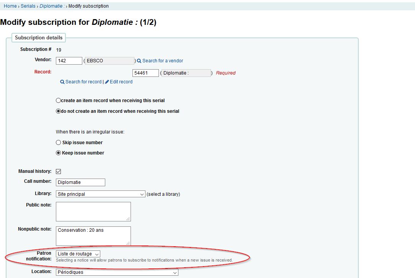This screenshot has height=278, width=415.
Task: Click inside the Nonpublic note text area
Action: pos(93,236)
